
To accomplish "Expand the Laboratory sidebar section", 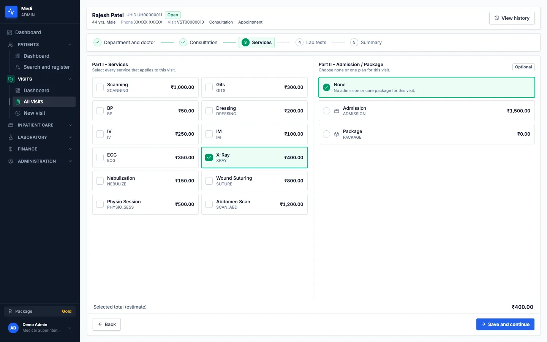I will [40, 137].
